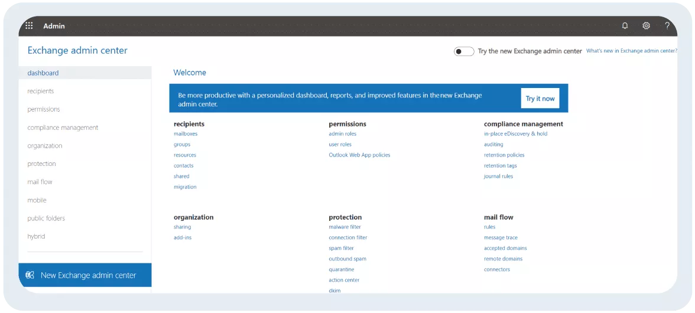Open the outbound spam link

347,259
